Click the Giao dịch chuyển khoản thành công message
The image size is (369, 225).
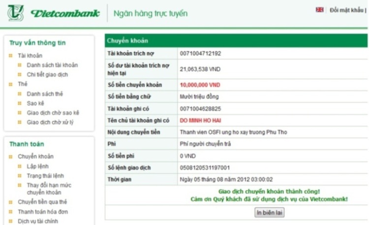[x=269, y=192]
